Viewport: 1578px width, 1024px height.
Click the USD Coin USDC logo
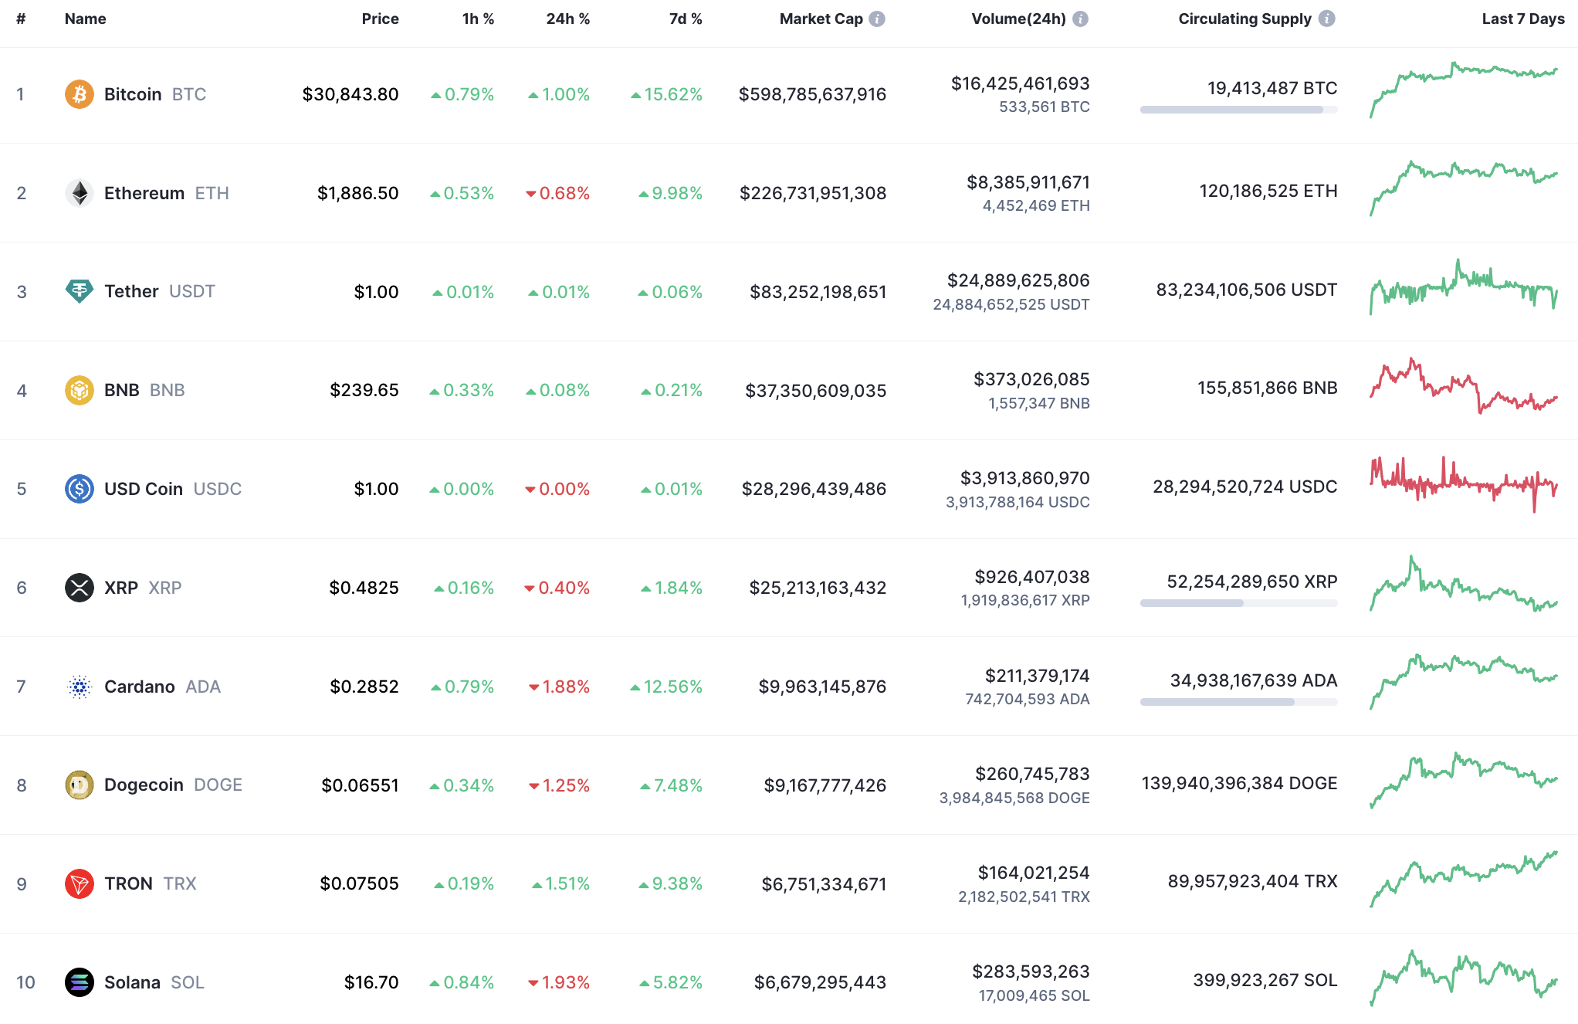80,488
